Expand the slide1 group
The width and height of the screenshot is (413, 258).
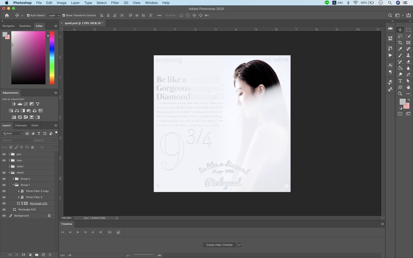[9, 166]
